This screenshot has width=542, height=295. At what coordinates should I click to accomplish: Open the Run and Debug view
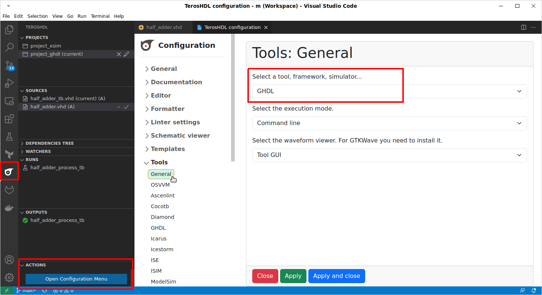tap(9, 83)
